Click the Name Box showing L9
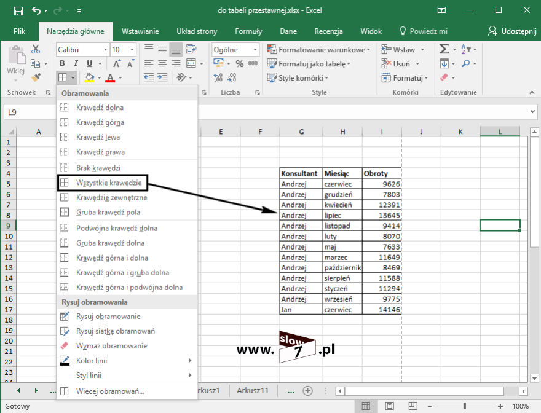 pos(30,112)
